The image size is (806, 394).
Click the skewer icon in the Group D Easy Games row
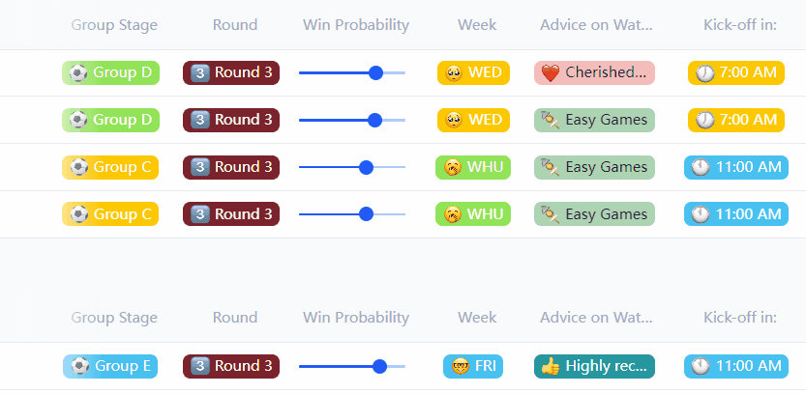tap(550, 120)
